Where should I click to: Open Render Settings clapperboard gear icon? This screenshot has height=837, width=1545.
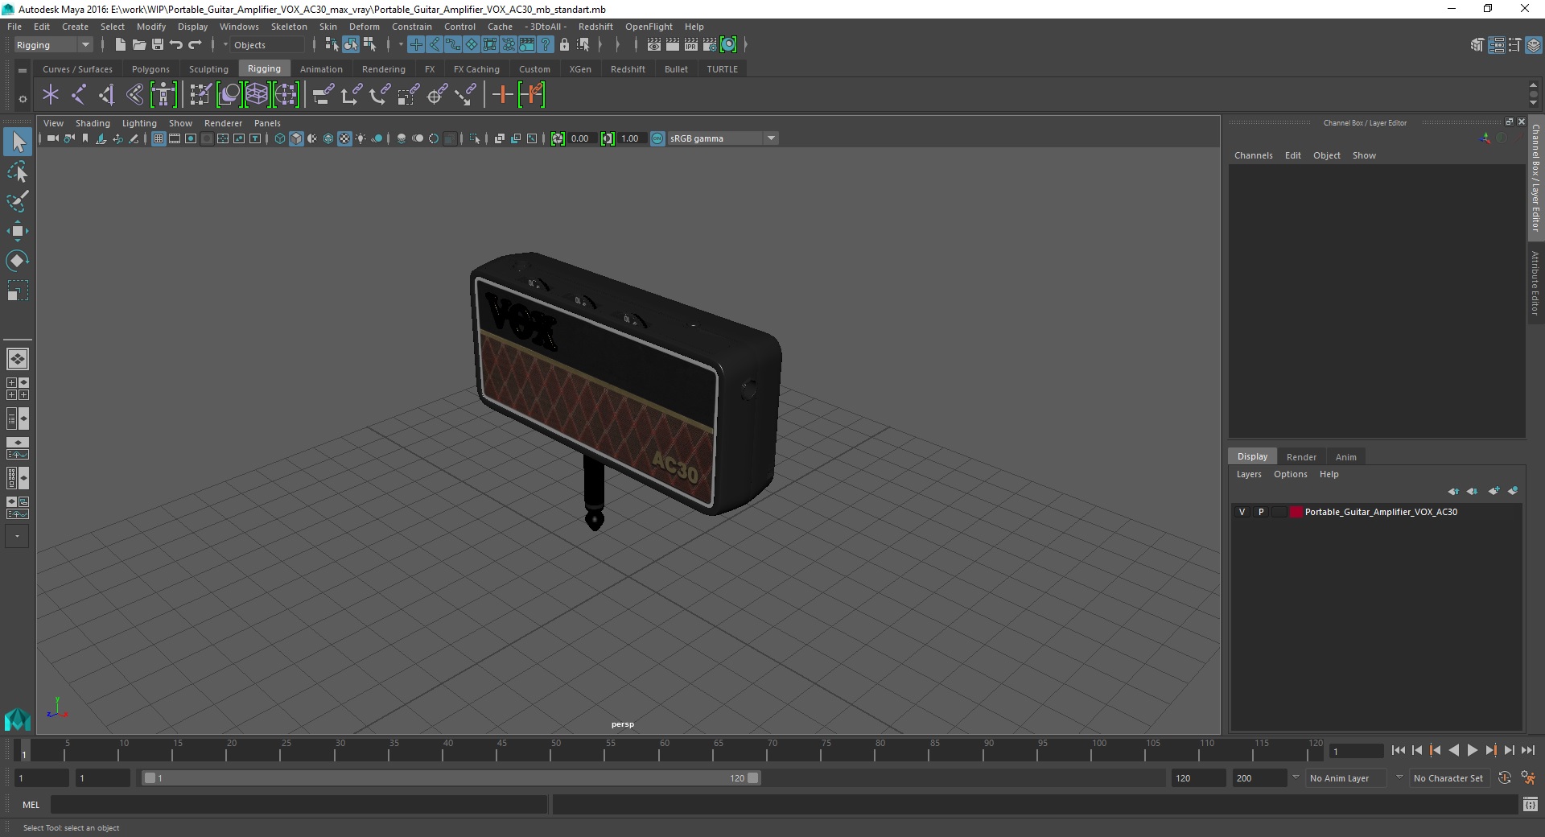710,45
